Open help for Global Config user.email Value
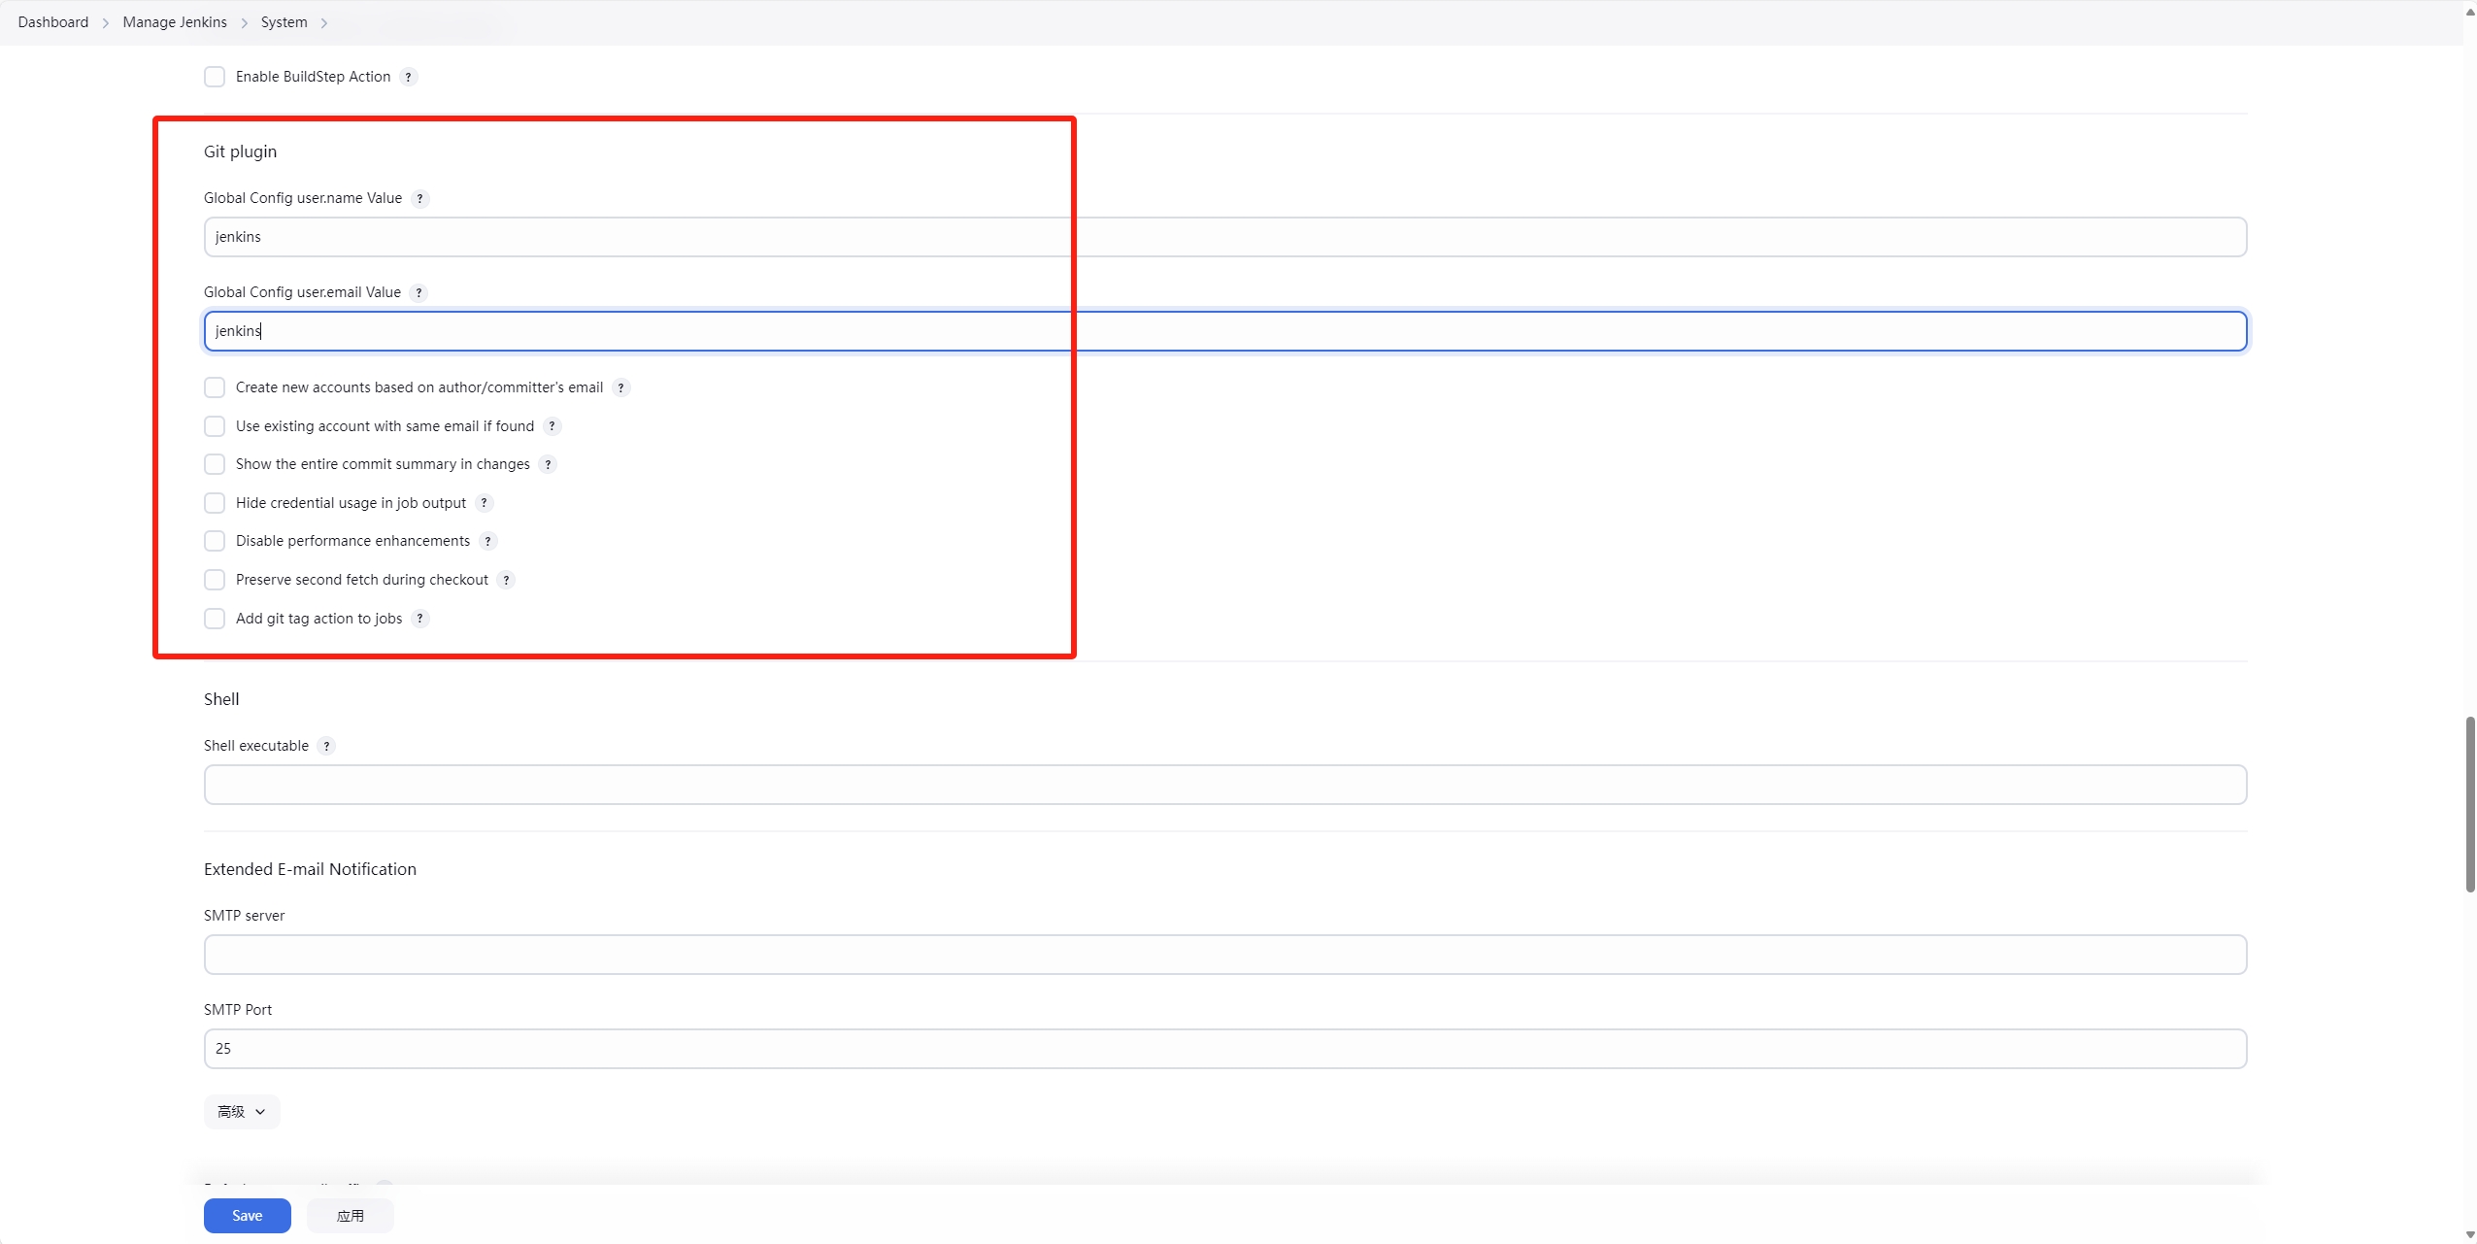The image size is (2477, 1244). [418, 292]
